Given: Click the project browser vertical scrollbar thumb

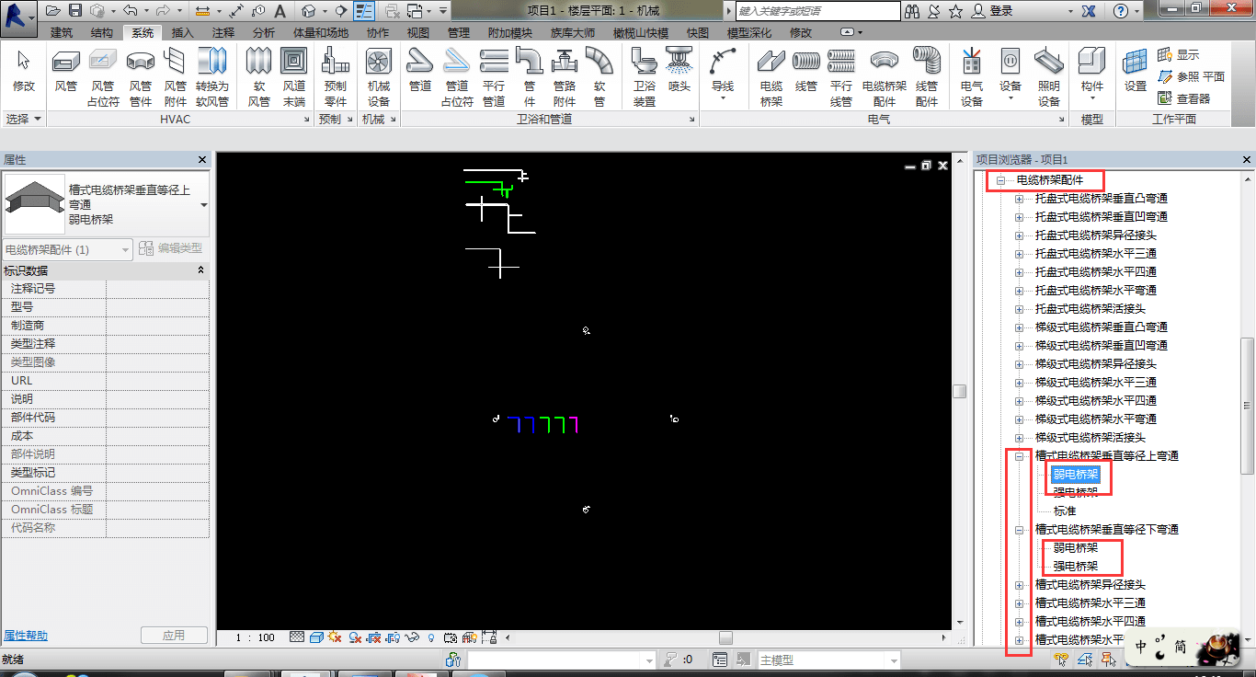Looking at the screenshot, I should pos(1247,406).
